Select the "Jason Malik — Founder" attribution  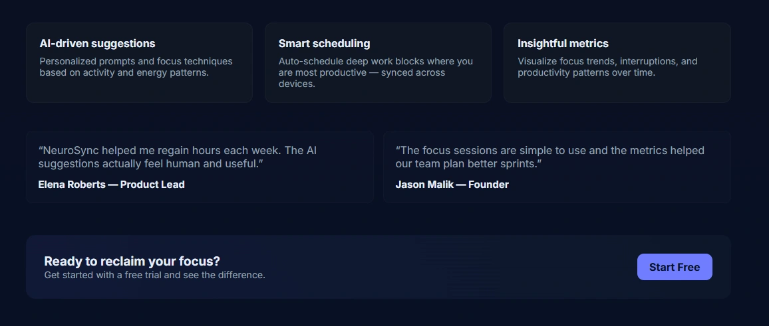452,185
